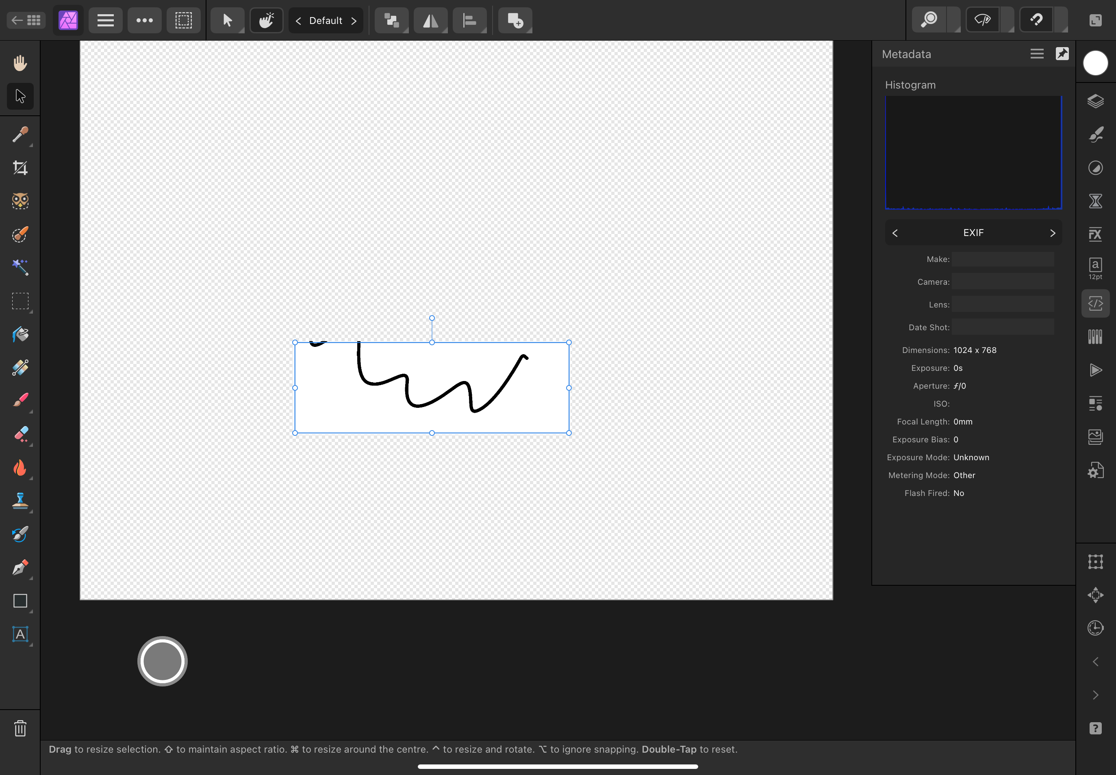
Task: Open the Photo persona switcher
Action: coord(68,20)
